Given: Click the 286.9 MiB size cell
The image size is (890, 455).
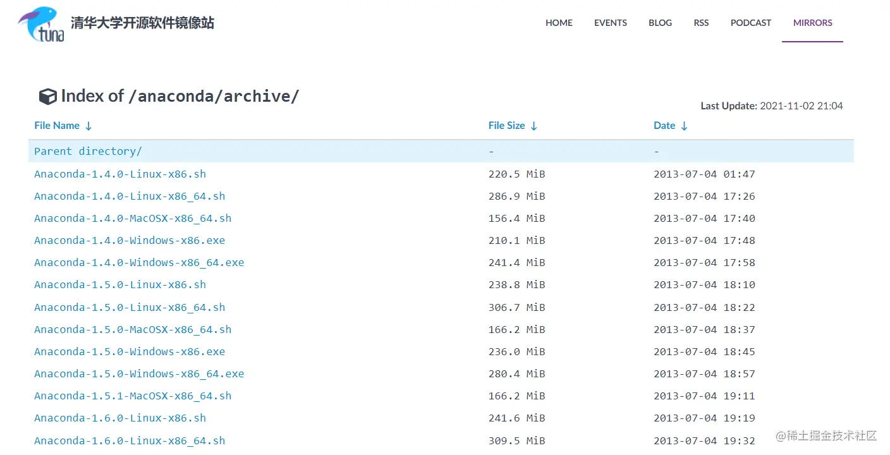Looking at the screenshot, I should [516, 196].
